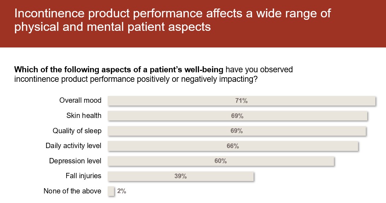The width and height of the screenshot is (386, 203).
Task: Click the Overall mood label
Action: click(80, 101)
